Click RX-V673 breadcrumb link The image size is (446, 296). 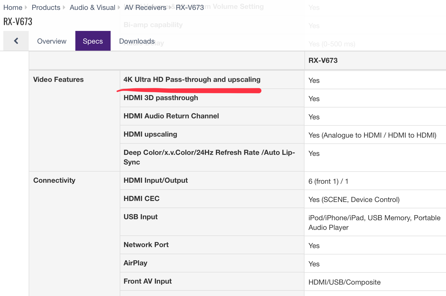click(x=190, y=7)
